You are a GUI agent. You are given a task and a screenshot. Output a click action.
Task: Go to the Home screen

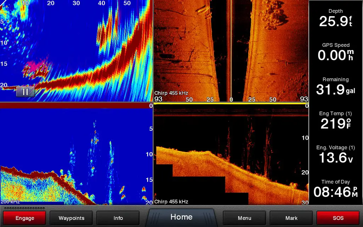pyautogui.click(x=181, y=217)
